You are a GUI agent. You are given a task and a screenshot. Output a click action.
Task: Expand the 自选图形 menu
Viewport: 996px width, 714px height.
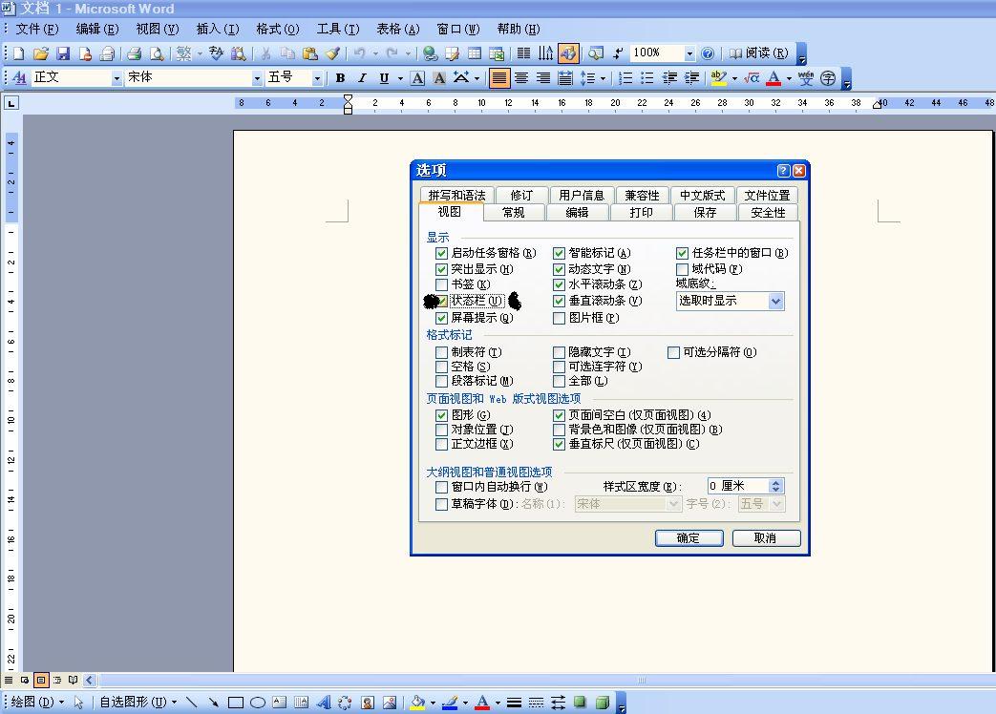point(138,703)
